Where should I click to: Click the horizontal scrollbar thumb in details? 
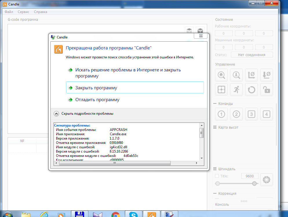point(115,163)
